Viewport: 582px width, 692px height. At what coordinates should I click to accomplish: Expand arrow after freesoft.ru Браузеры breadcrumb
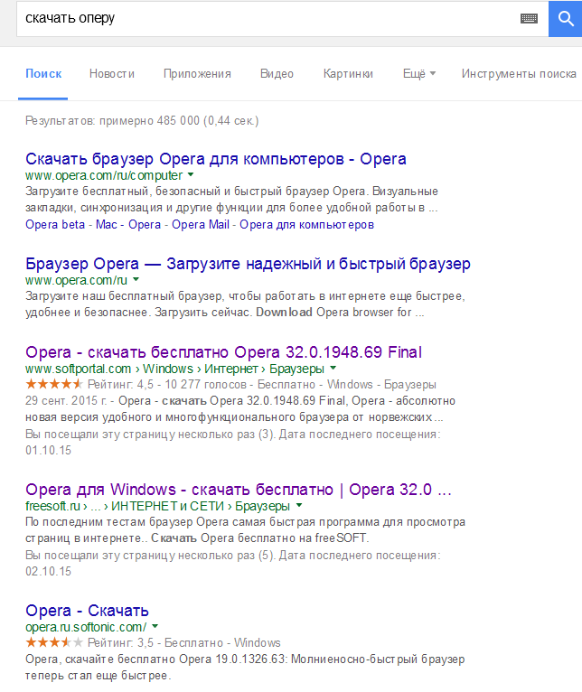tap(299, 505)
